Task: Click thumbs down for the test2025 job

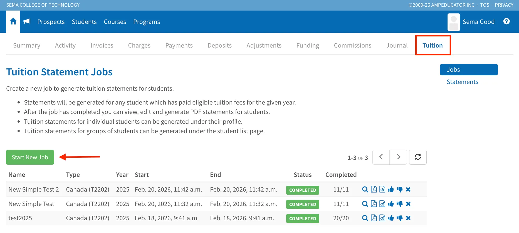Action: pyautogui.click(x=400, y=218)
